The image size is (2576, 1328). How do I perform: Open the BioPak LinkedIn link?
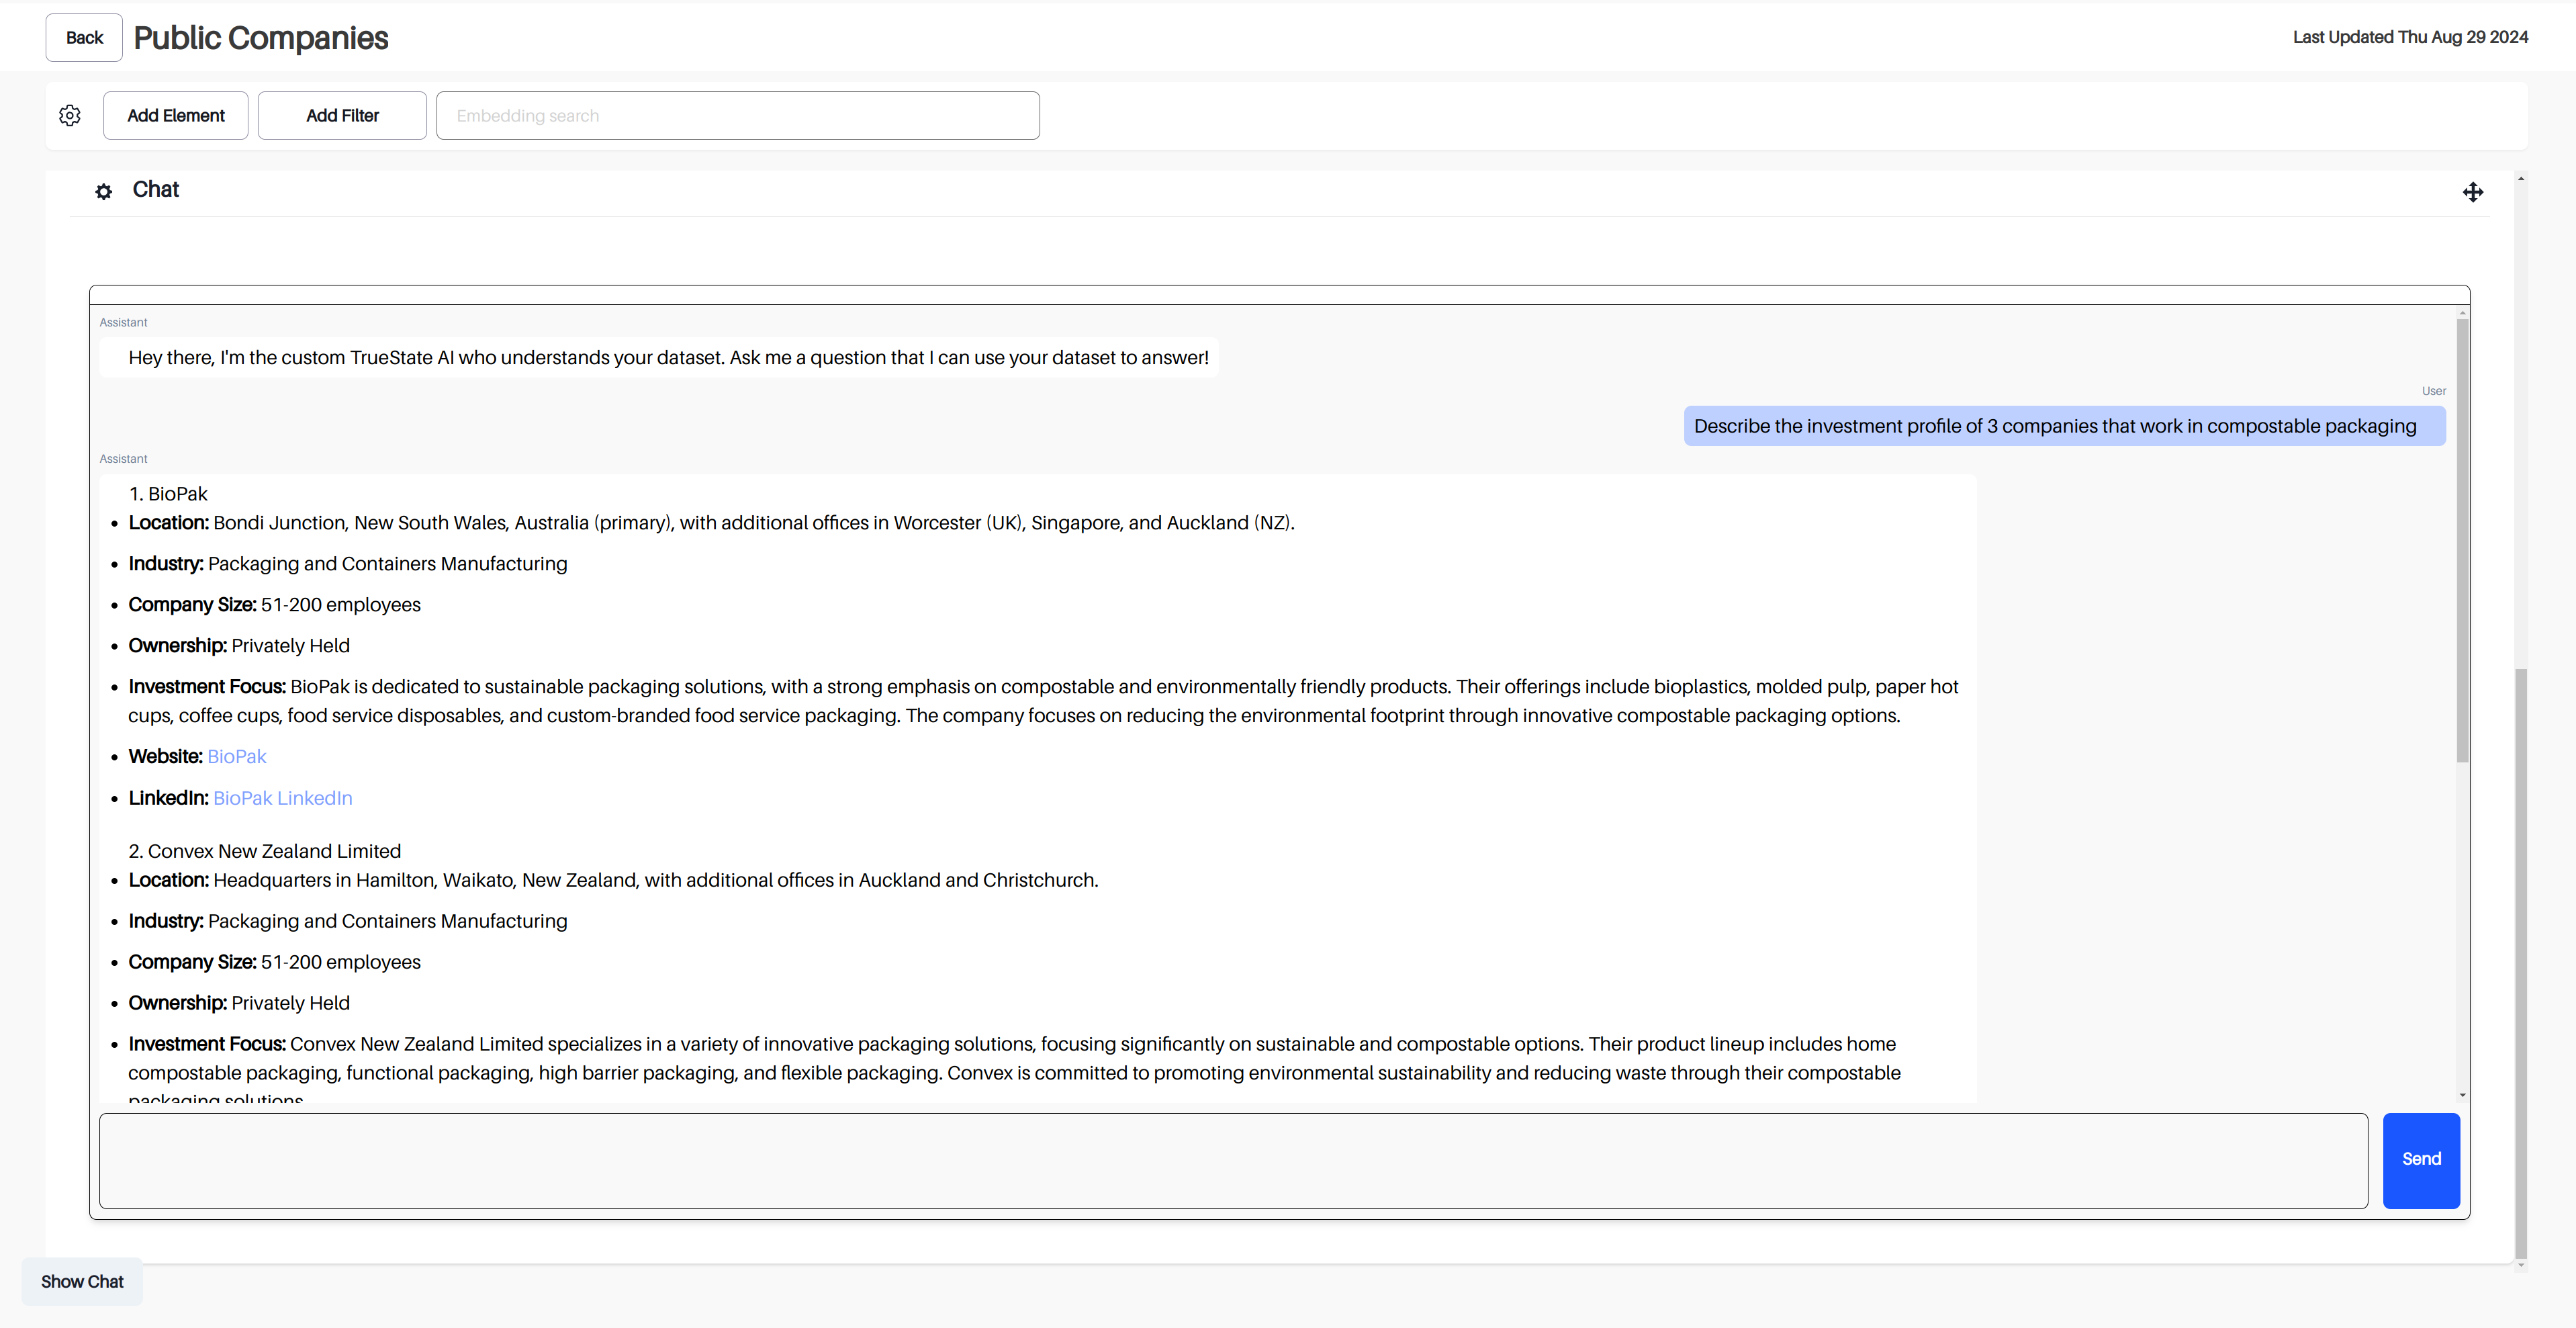pyautogui.click(x=283, y=798)
